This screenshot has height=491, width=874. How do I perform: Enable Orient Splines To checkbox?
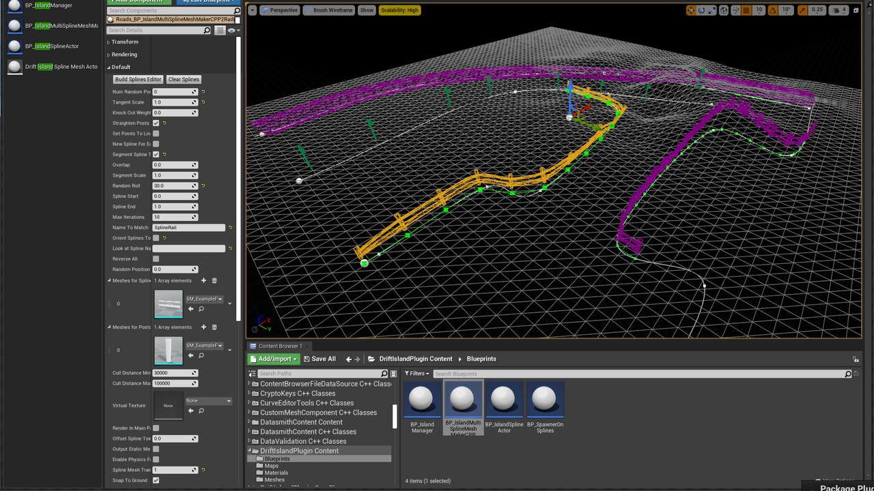coord(156,238)
